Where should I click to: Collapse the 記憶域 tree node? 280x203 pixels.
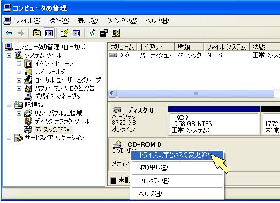(x=9, y=105)
